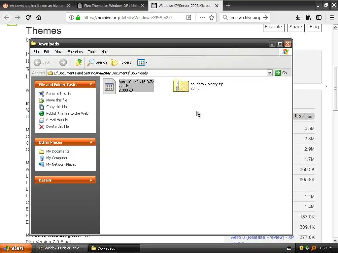
Task: Show site information icon in URL bar
Action: tap(72, 17)
